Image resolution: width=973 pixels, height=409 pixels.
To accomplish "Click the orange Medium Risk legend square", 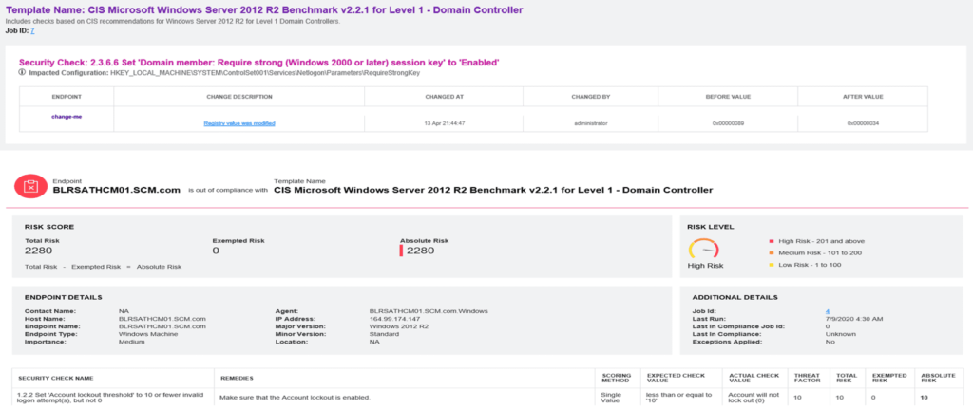I will click(x=772, y=252).
